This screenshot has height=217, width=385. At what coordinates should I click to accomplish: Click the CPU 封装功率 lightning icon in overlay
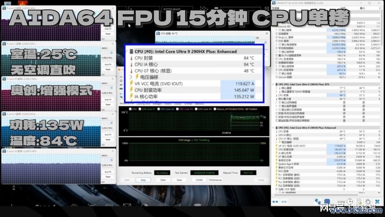click(131, 90)
